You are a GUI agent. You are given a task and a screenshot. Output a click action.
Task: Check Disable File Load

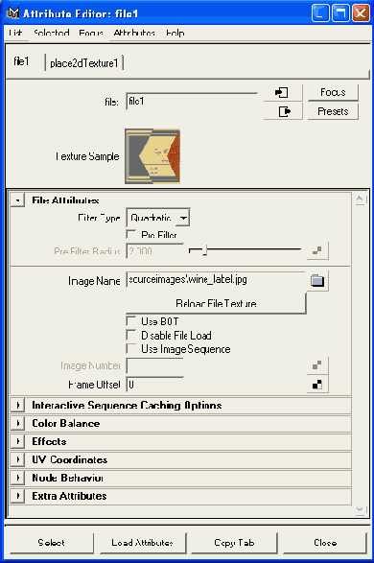coord(131,335)
